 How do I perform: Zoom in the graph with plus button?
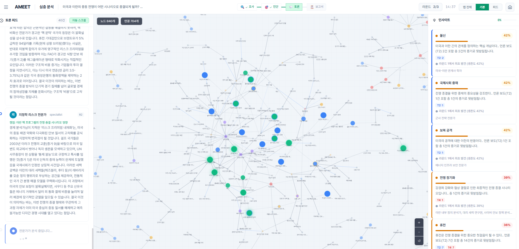point(419,223)
